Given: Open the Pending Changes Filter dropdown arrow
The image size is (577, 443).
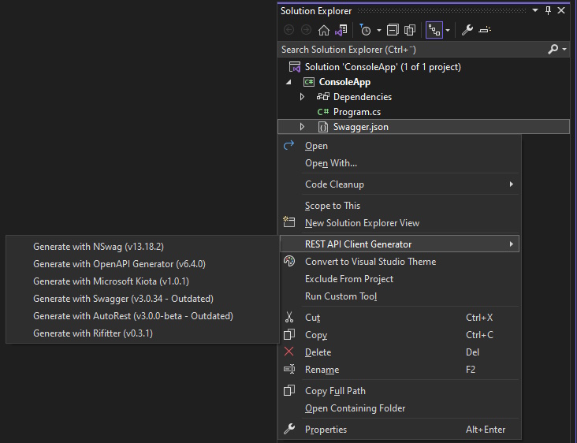Looking at the screenshot, I should [379, 30].
